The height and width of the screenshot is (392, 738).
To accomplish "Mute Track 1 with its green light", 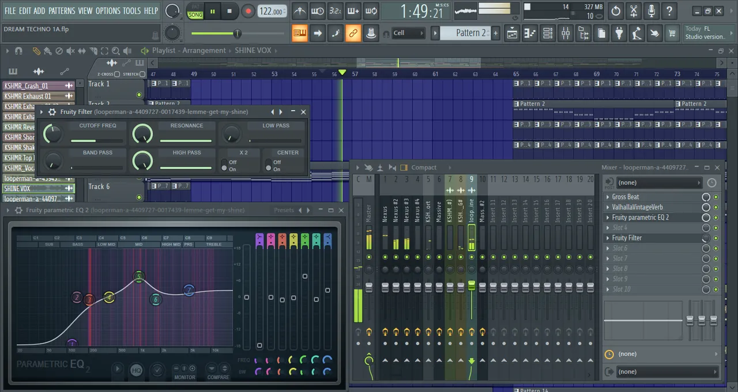I will click(x=139, y=95).
